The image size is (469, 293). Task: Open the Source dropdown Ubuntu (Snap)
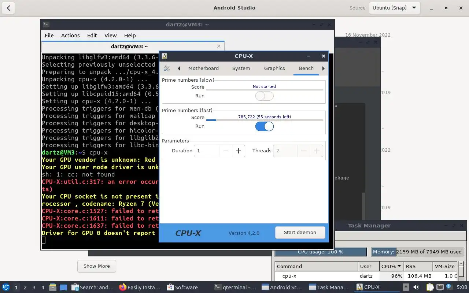[x=394, y=8]
